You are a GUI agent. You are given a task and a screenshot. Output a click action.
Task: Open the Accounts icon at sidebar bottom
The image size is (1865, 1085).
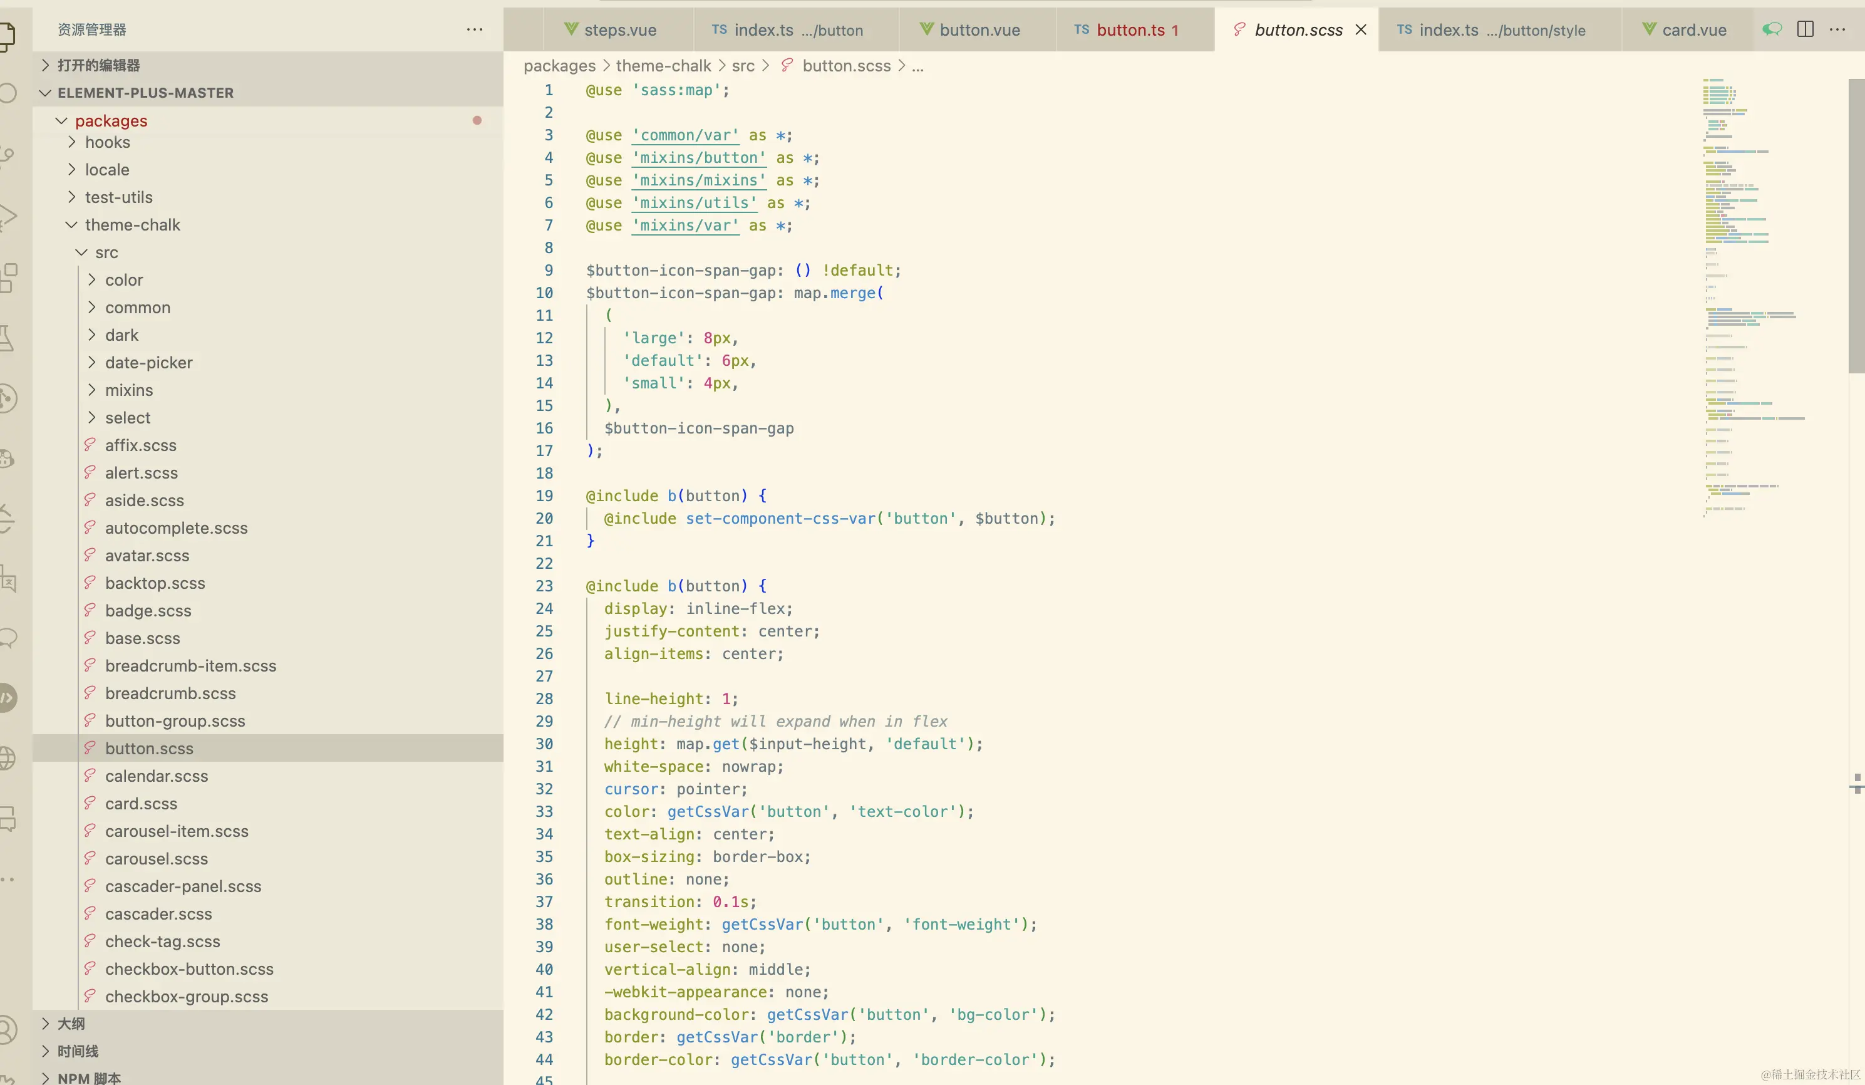(6, 1030)
